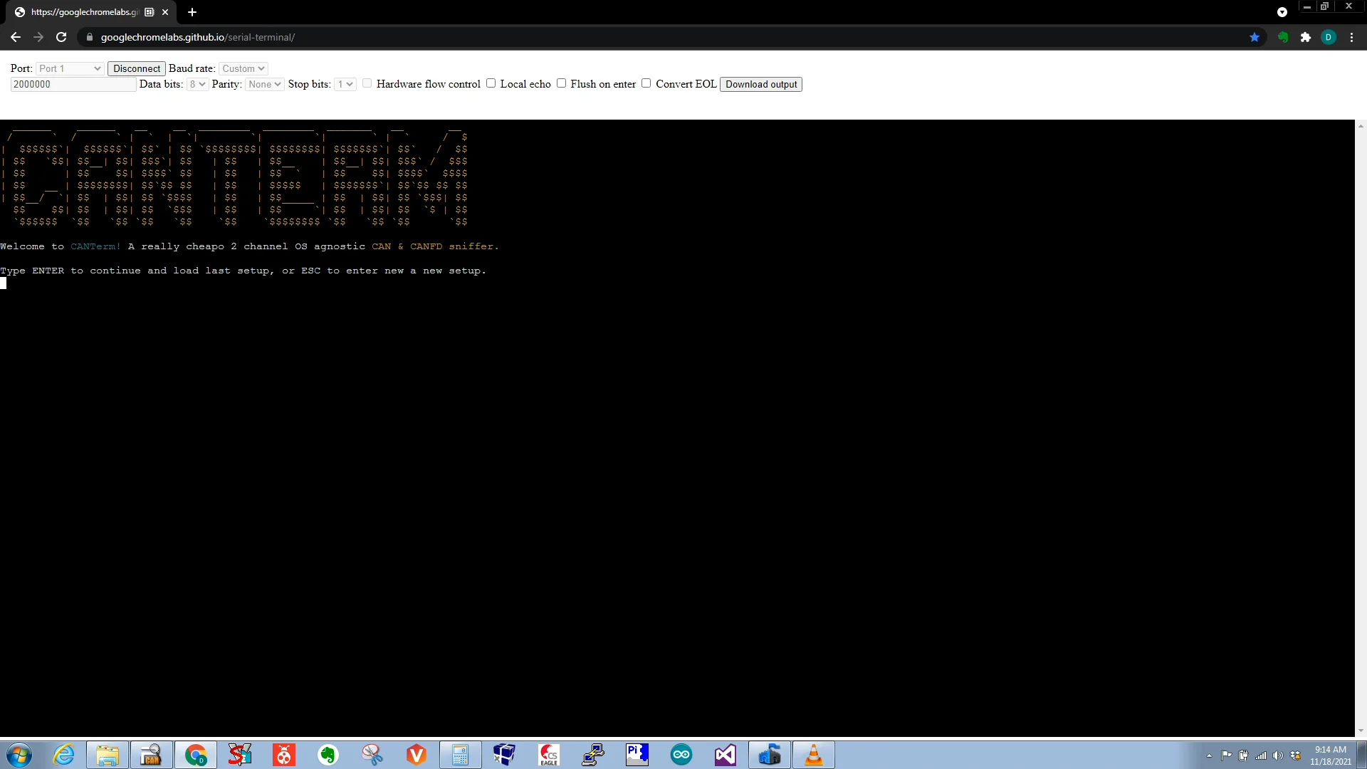This screenshot has width=1367, height=769.
Task: Click custom baud rate field 2000000
Action: coord(73,84)
